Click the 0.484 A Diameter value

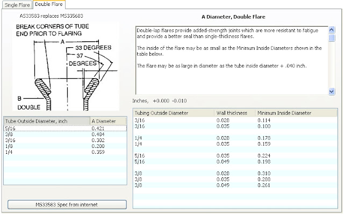98,134
